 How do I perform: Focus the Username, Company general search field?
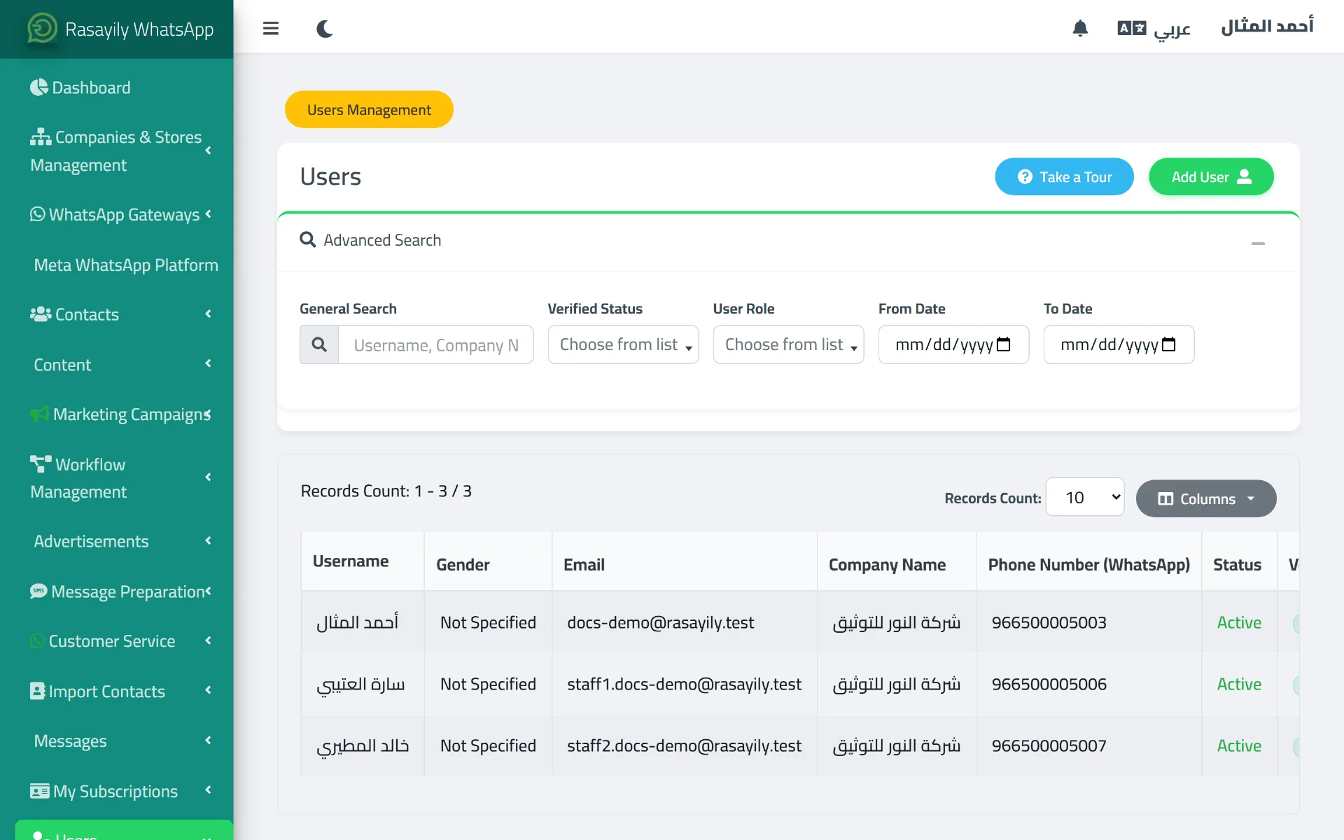tap(435, 344)
